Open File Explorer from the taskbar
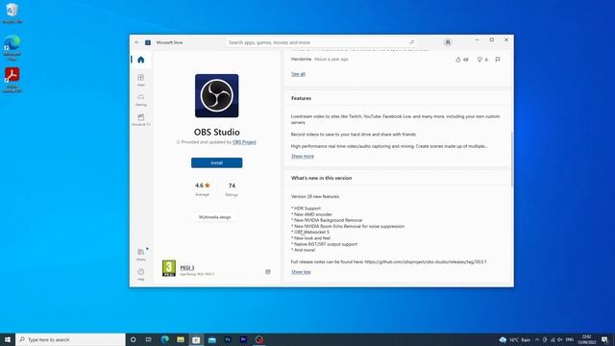615x346 pixels. (x=181, y=339)
